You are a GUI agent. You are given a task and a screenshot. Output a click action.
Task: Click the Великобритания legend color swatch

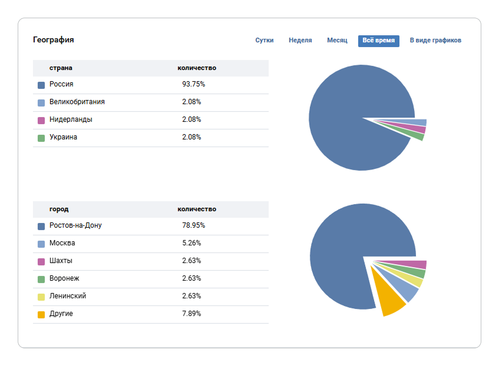coord(41,102)
